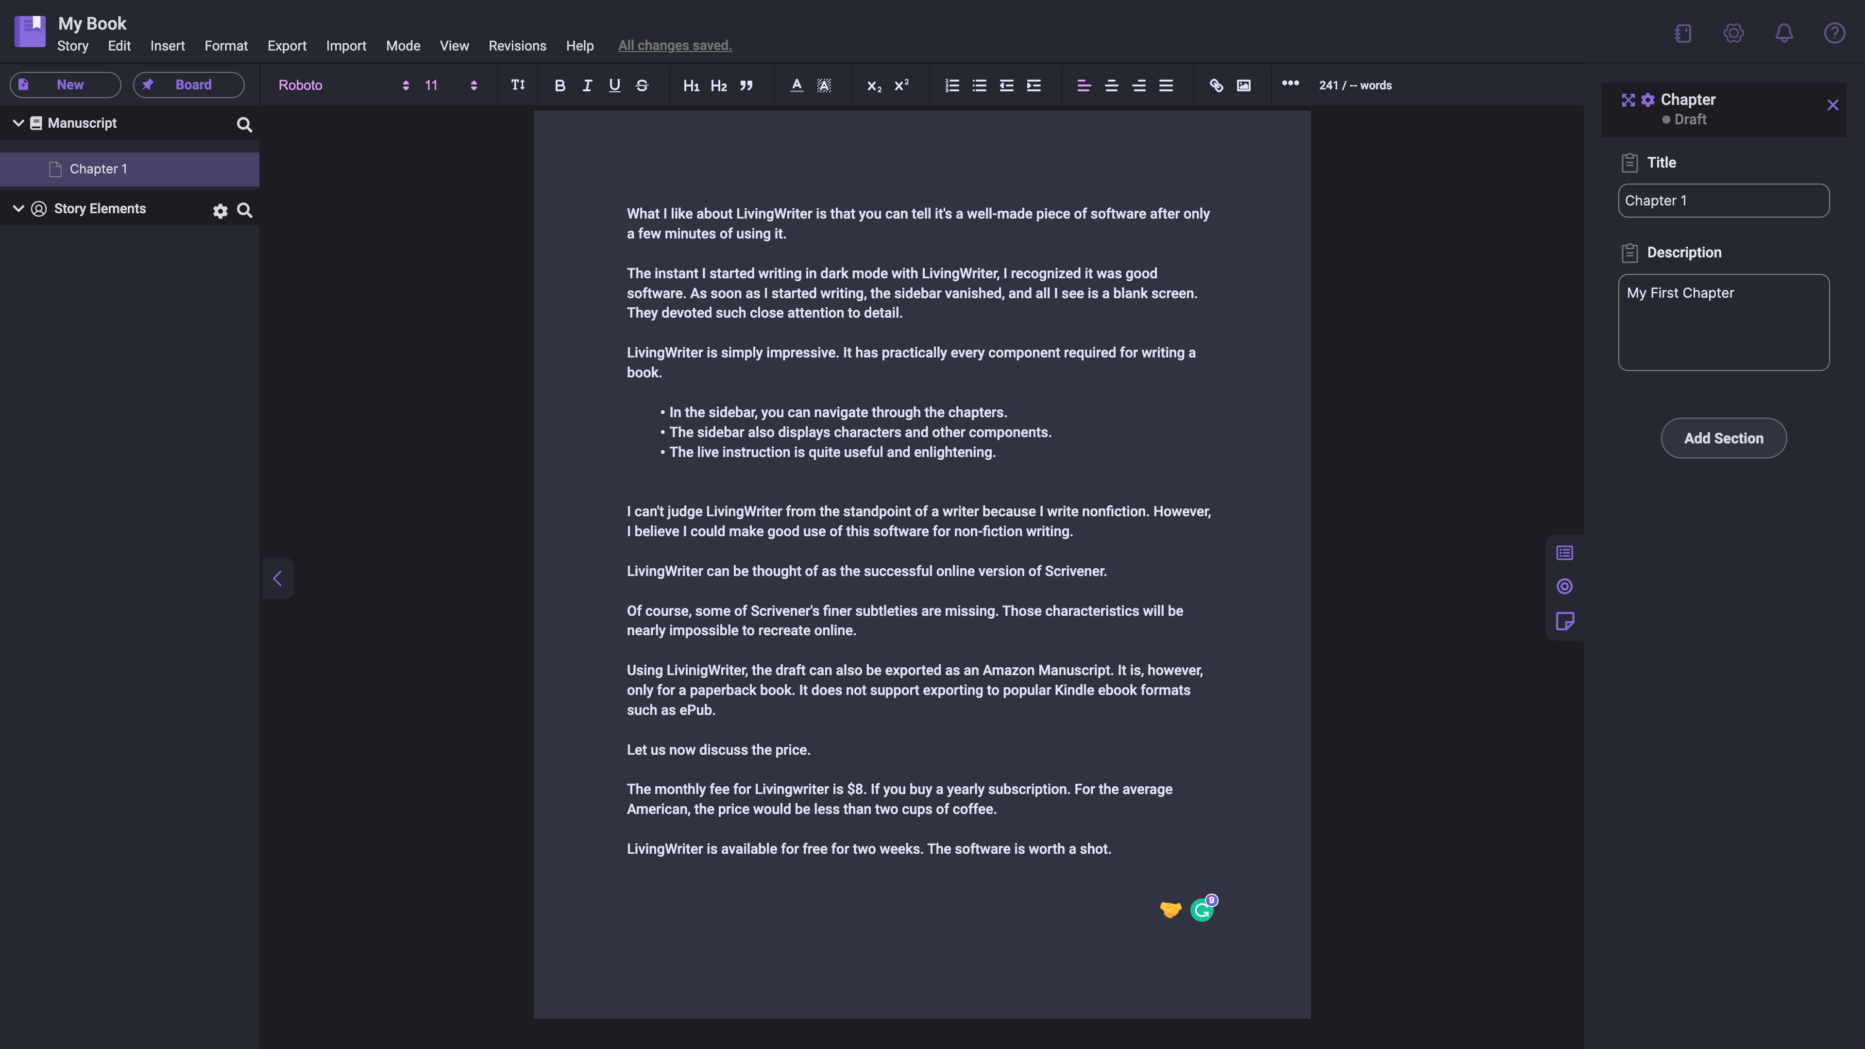This screenshot has height=1049, width=1865.
Task: Insert numbered list
Action: [x=952, y=85]
